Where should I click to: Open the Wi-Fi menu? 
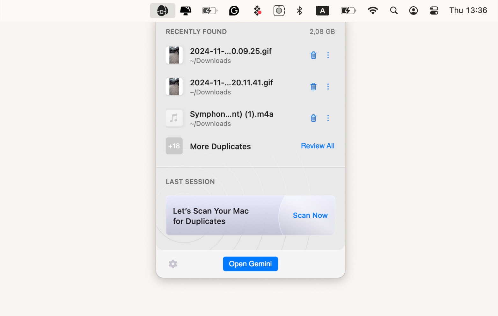(373, 11)
